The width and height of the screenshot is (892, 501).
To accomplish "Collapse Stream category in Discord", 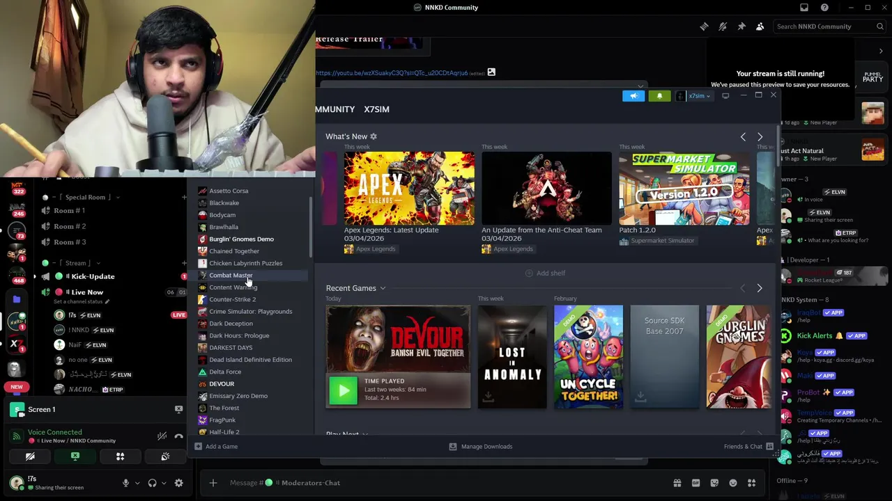I will coord(75,263).
